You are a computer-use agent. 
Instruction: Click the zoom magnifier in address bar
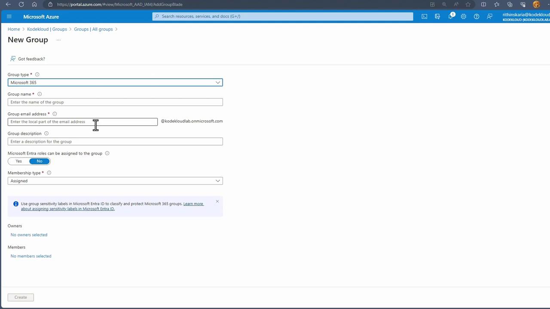[x=444, y=4]
